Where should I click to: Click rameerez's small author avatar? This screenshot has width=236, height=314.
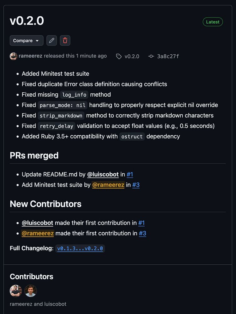pos(13,56)
